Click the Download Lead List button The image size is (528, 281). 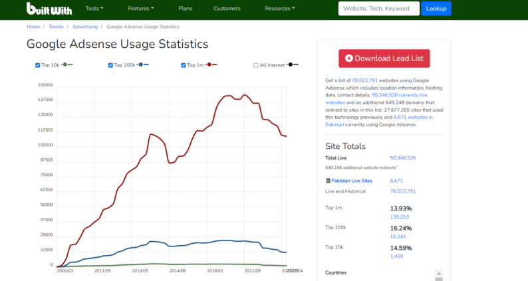[x=384, y=58]
